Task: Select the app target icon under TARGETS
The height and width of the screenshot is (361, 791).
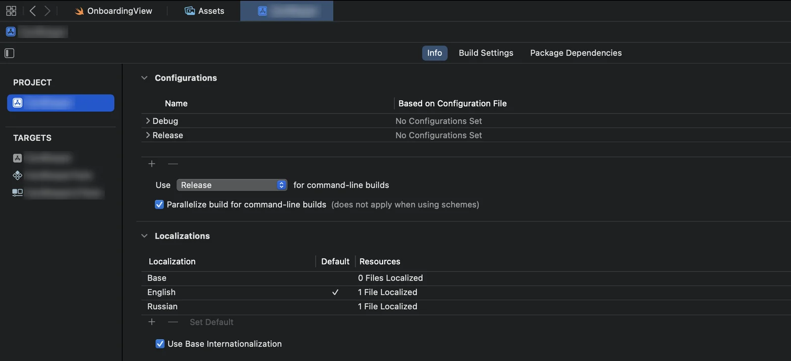Action: [17, 158]
